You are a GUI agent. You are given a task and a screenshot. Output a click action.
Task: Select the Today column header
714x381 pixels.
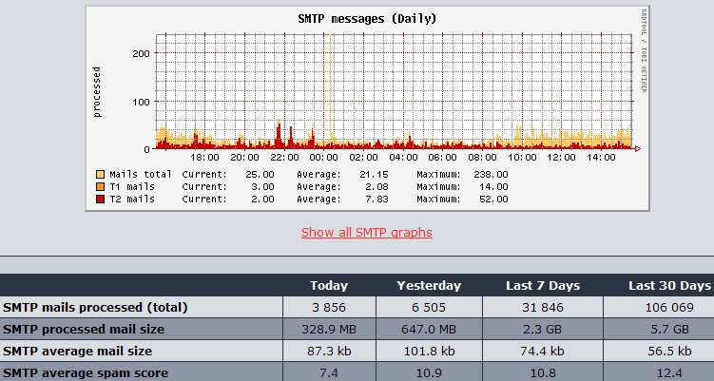click(329, 285)
